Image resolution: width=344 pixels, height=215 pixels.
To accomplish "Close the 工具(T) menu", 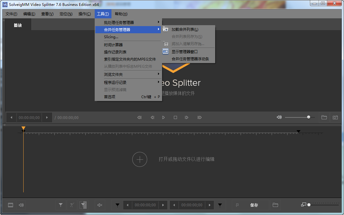I will 103,14.
